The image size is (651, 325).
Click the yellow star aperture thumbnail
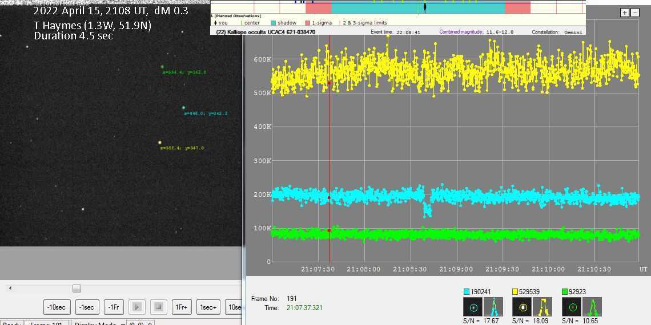click(x=522, y=307)
